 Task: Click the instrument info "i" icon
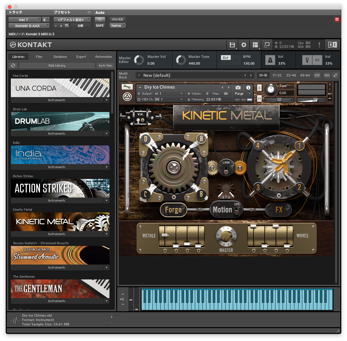pos(248,88)
